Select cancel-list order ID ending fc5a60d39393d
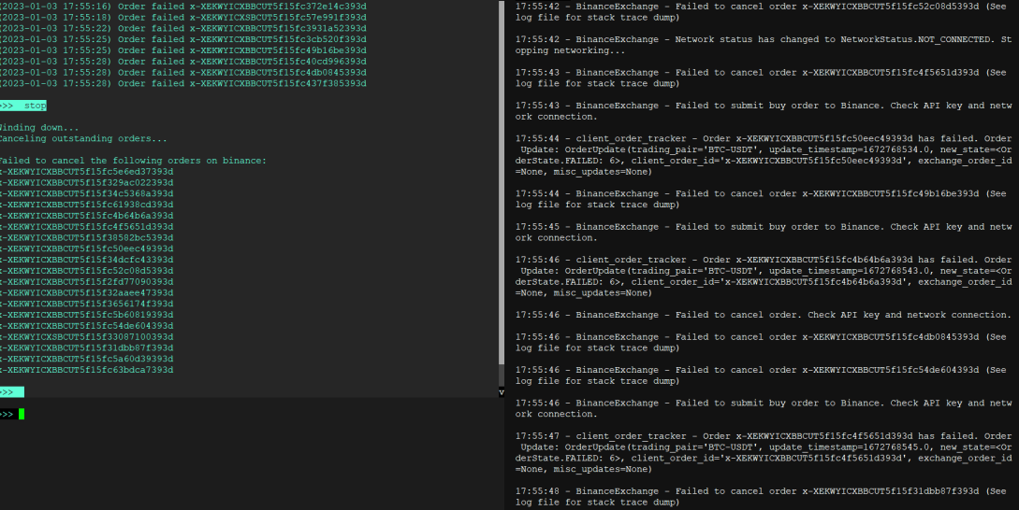 [x=86, y=360]
